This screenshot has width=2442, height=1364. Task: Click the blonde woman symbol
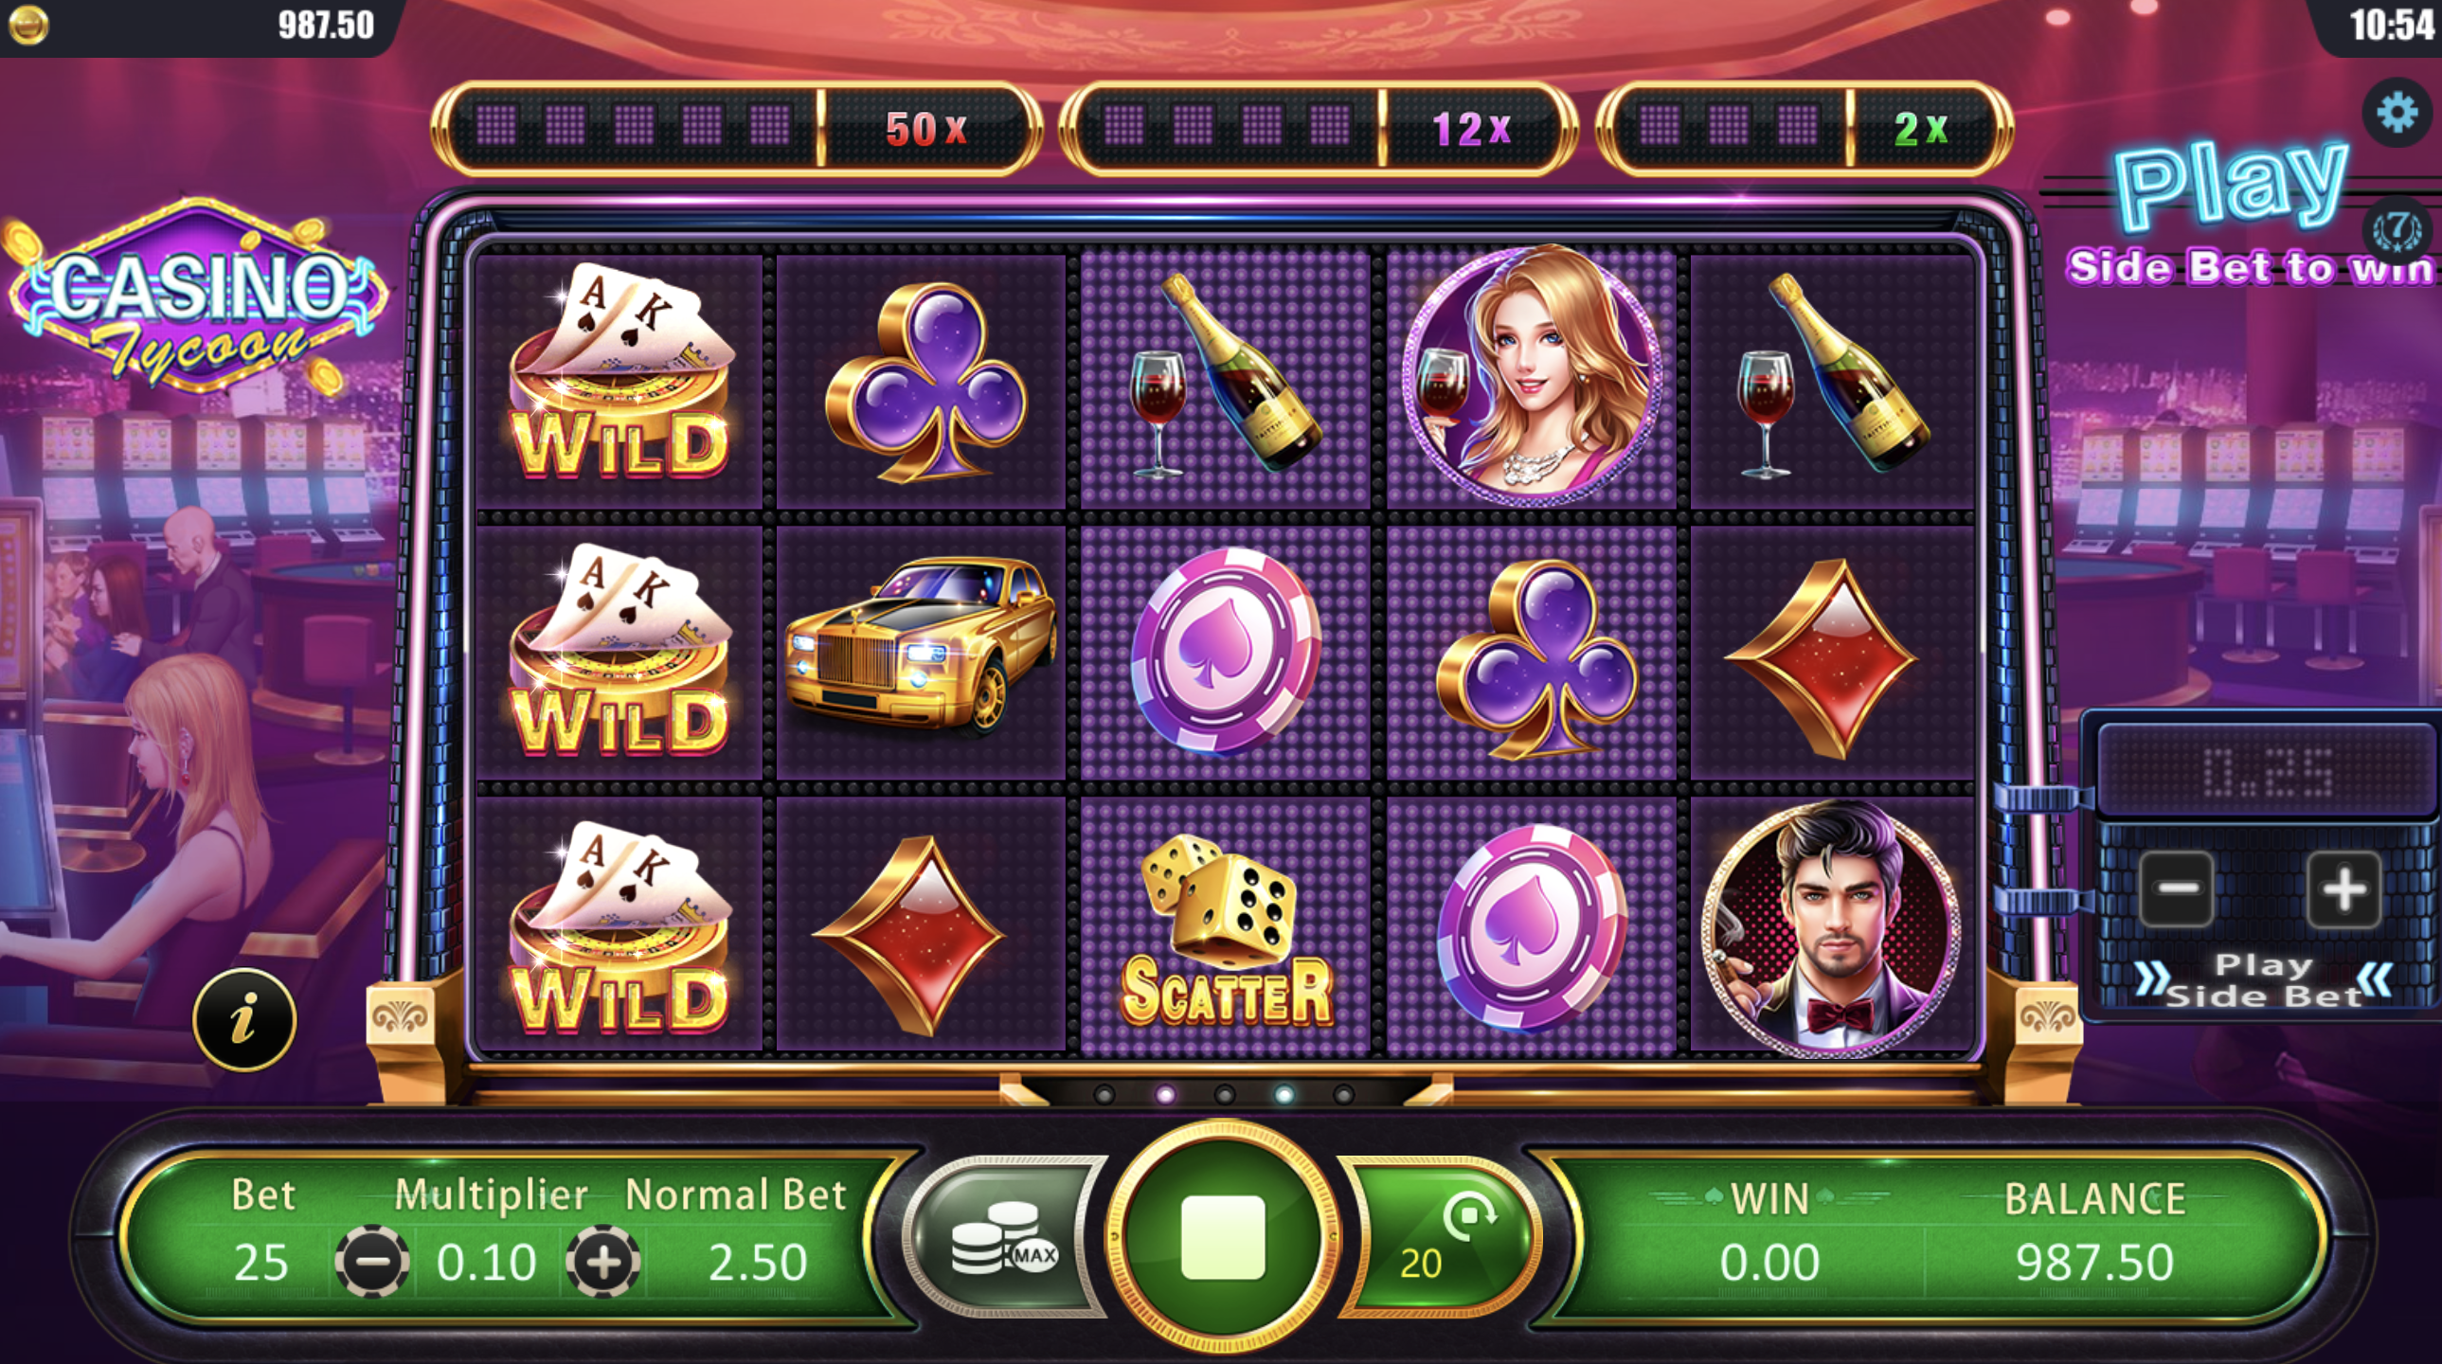click(1531, 373)
